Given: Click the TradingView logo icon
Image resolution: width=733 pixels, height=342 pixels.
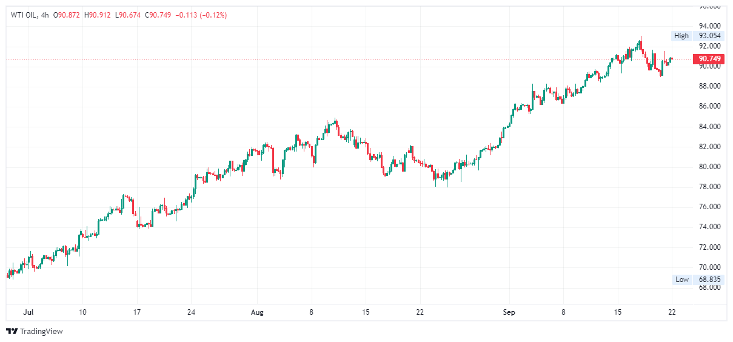Looking at the screenshot, I should click(x=12, y=332).
